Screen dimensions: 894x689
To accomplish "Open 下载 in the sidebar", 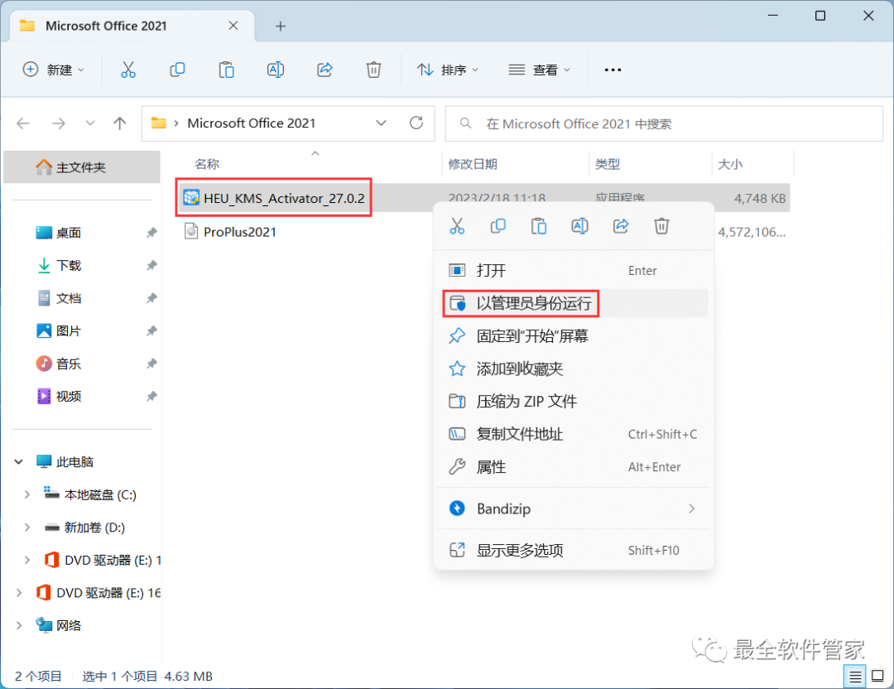I will (x=69, y=265).
